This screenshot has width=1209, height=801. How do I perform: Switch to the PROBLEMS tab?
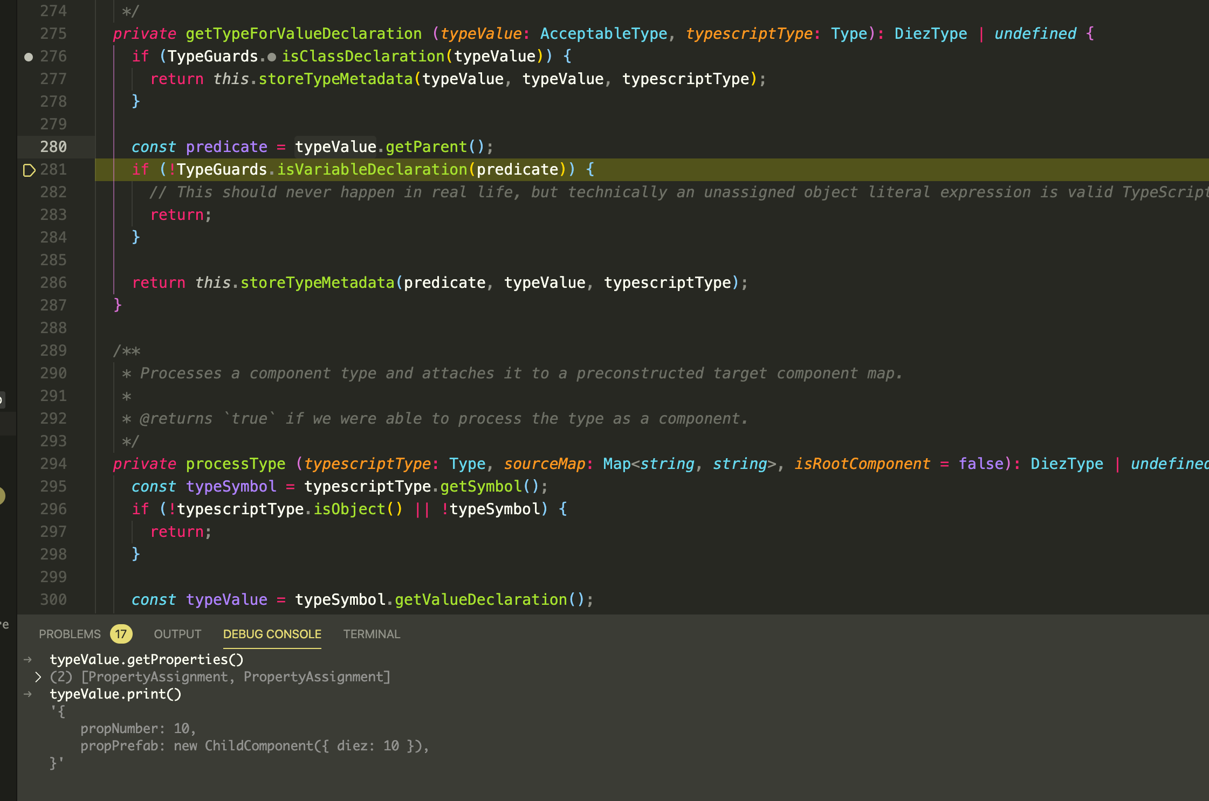pyautogui.click(x=70, y=634)
